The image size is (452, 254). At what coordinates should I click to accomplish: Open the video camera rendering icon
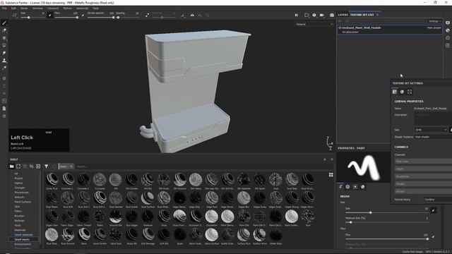pos(322,15)
